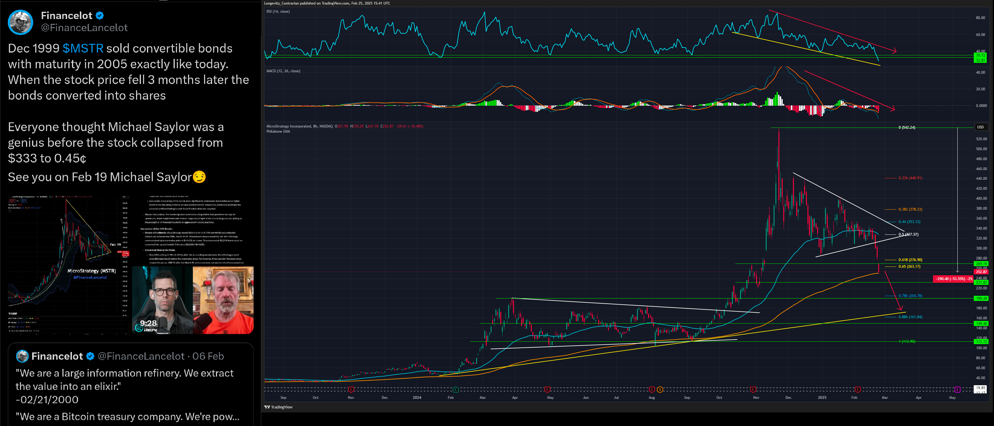
Task: Click the 0 (542.24) Fibonacci level label
Action: click(907, 127)
